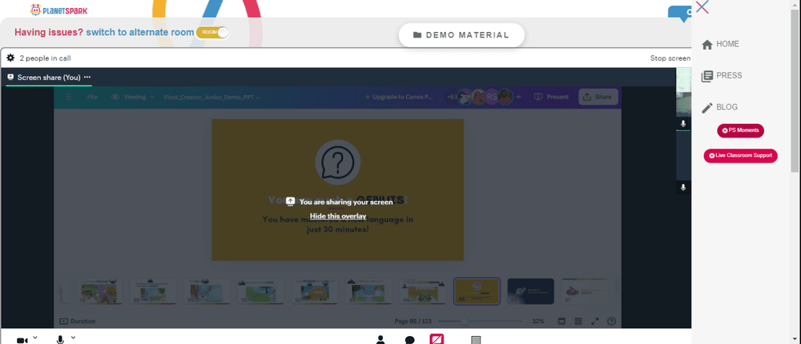Toggle microphone mute
Image resolution: width=801 pixels, height=344 pixels.
[60, 340]
